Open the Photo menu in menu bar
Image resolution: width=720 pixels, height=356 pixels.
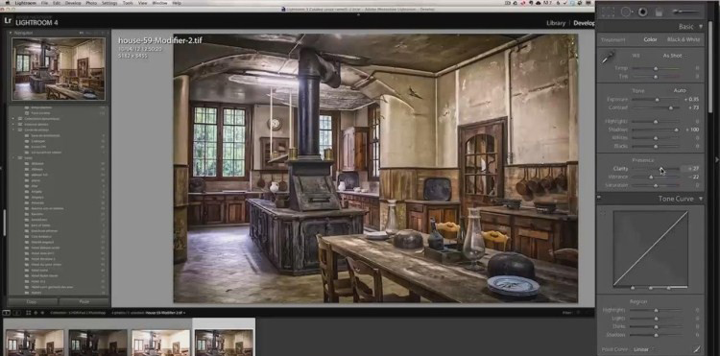click(91, 3)
